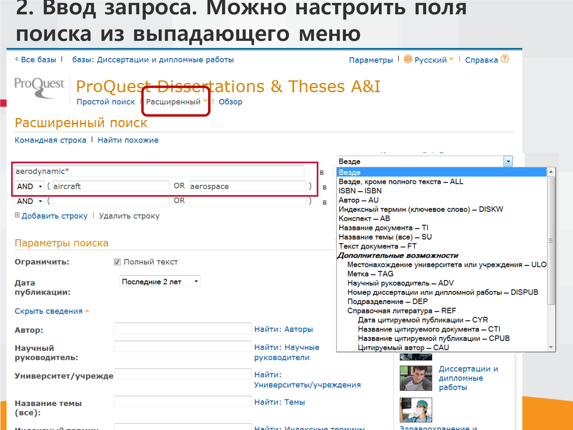Click the aircraft search field

[x=111, y=186]
